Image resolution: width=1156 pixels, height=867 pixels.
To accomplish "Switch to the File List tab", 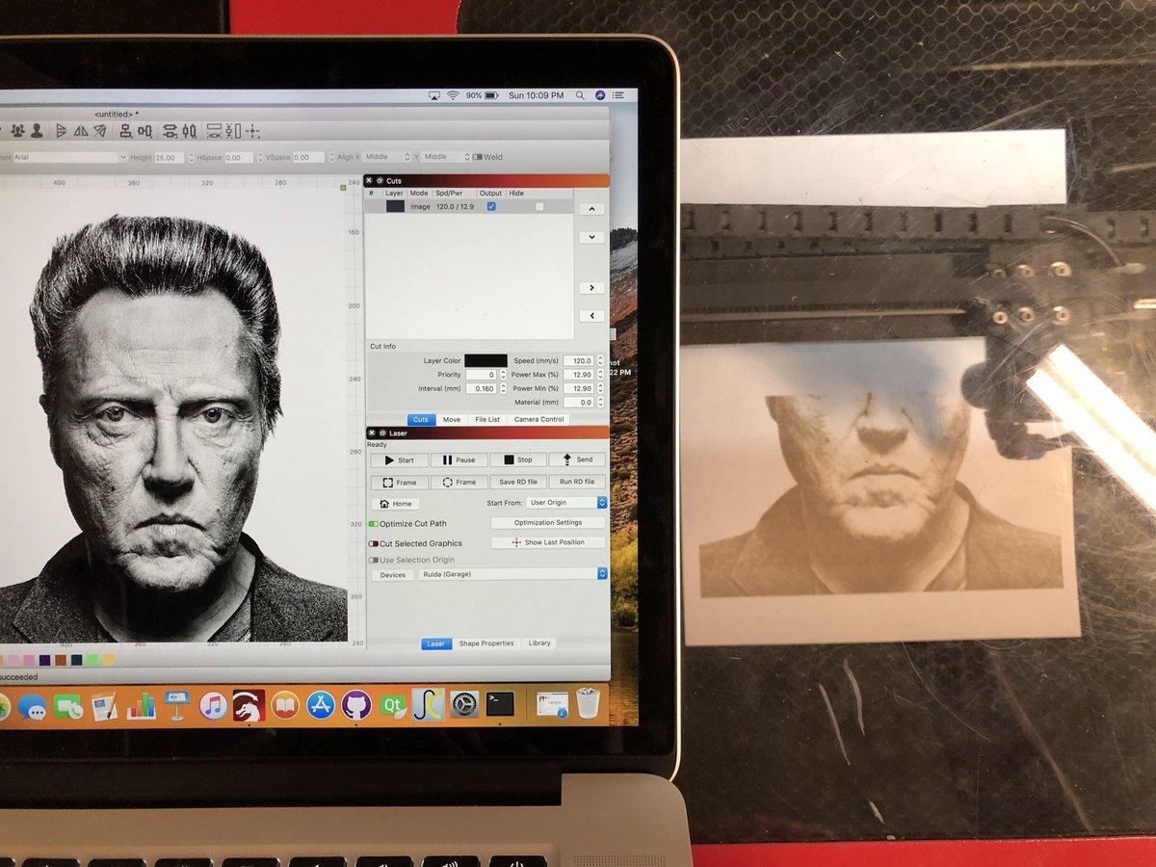I will pyautogui.click(x=487, y=419).
